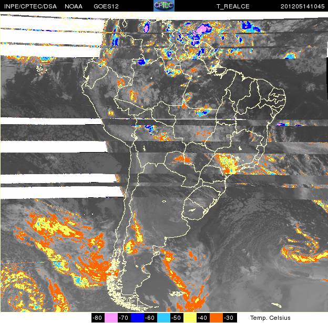Select the -30 legend value

pos(230,318)
